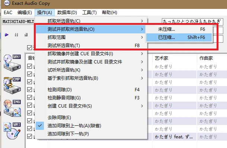Start playback with the play button
The height and width of the screenshot is (148, 227).
click(7, 35)
